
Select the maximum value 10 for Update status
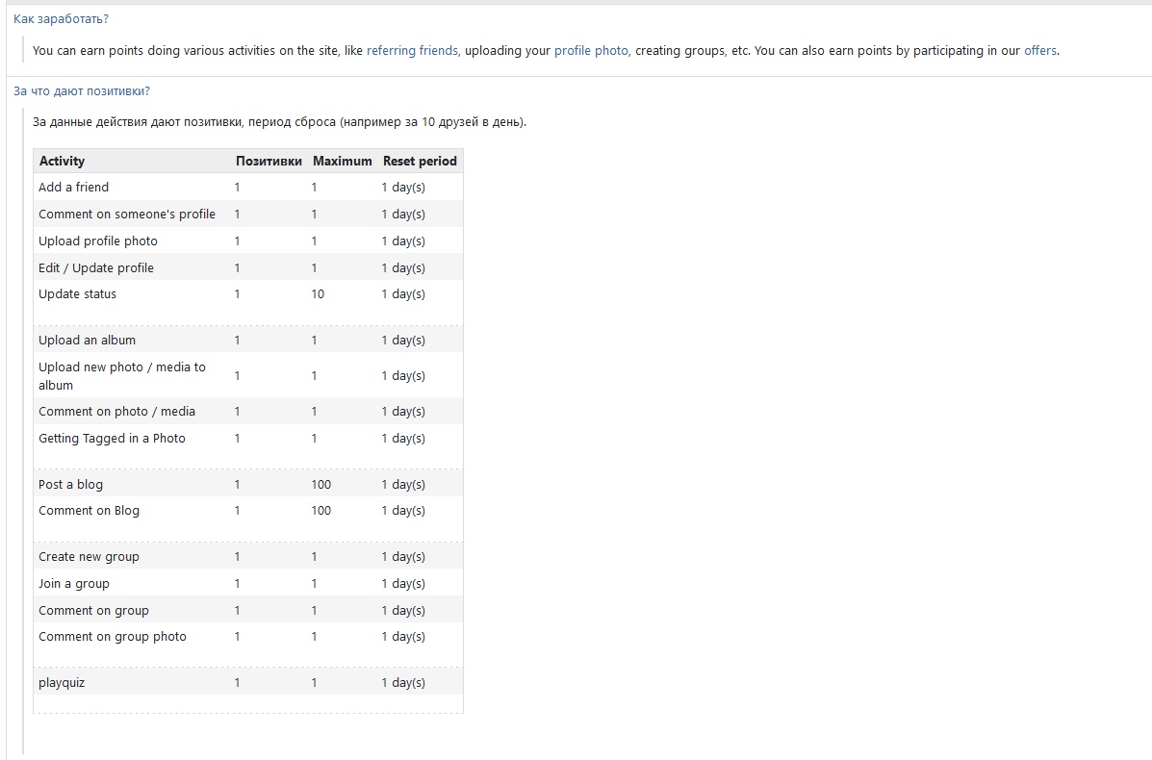pyautogui.click(x=318, y=294)
